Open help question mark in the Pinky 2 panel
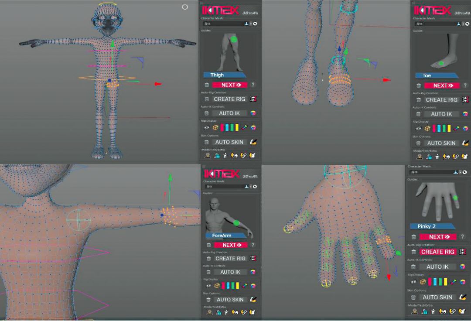Screen dimensions: 471x321 [x=462, y=237]
